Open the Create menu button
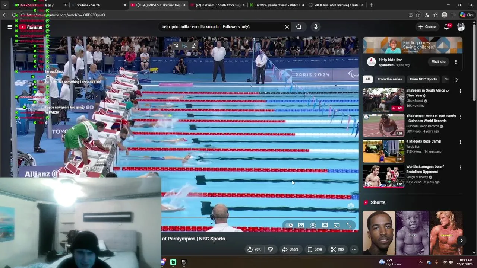The height and width of the screenshot is (268, 477). [427, 27]
